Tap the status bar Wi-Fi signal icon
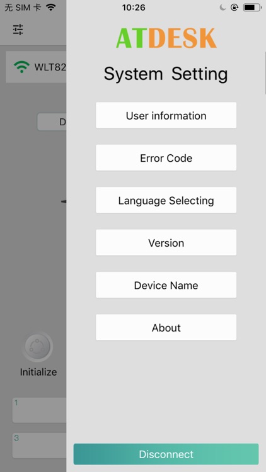 [51, 8]
